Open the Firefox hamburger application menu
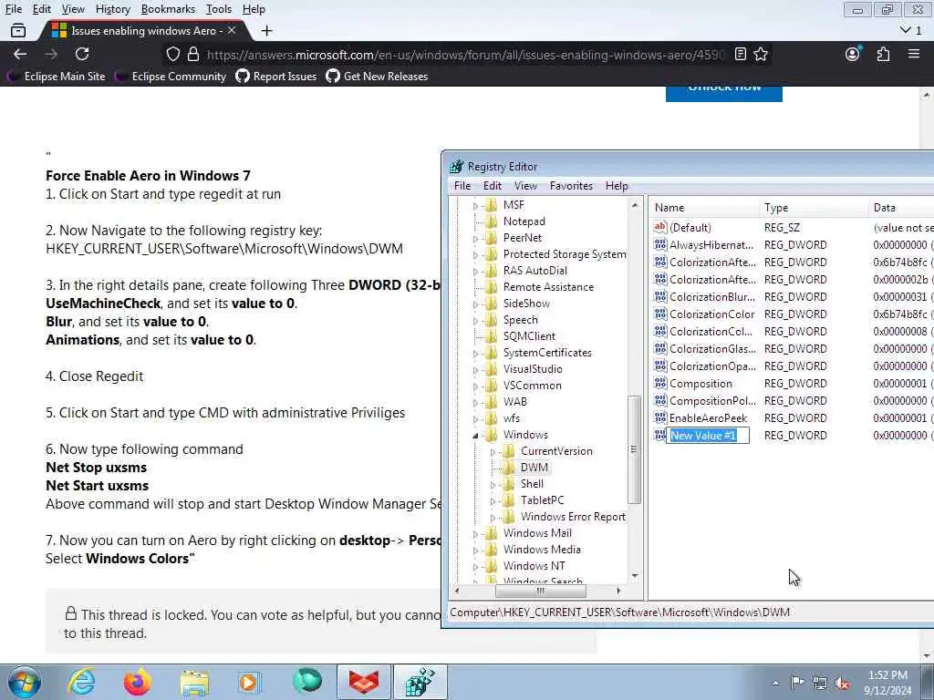Image resolution: width=934 pixels, height=700 pixels. pos(914,54)
